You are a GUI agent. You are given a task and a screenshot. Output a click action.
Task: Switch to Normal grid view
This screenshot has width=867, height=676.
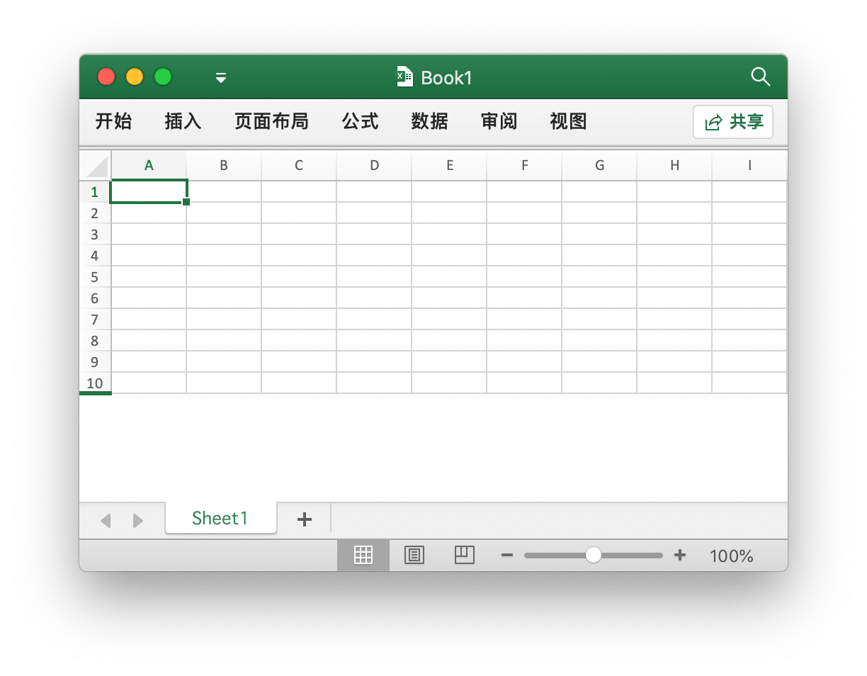[363, 556]
